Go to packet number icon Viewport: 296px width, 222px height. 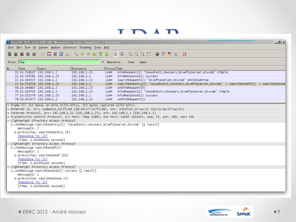click(x=95, y=54)
